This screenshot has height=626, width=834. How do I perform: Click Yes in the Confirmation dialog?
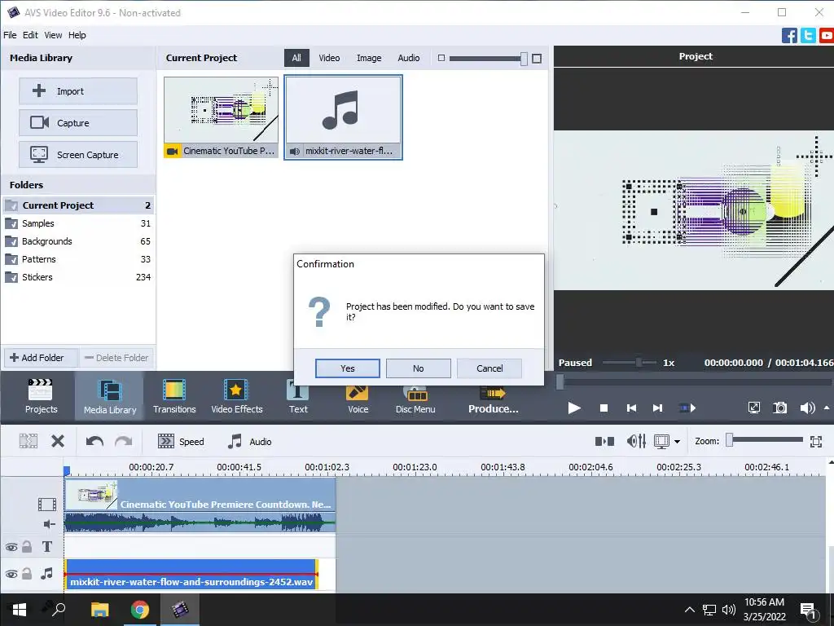[347, 368]
